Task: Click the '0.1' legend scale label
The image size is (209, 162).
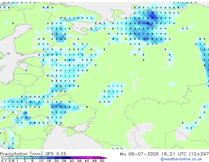Action: tap(4, 161)
